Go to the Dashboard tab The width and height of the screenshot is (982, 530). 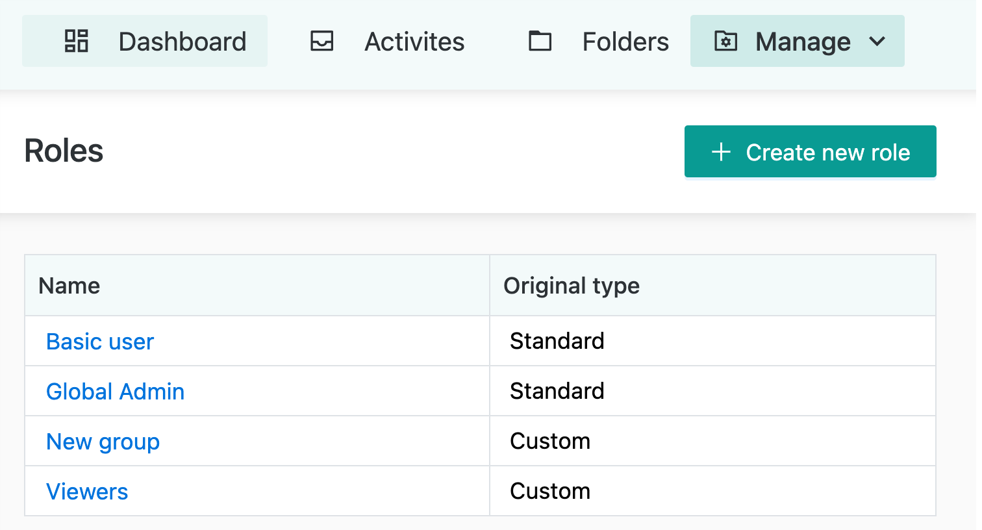pyautogui.click(x=145, y=41)
